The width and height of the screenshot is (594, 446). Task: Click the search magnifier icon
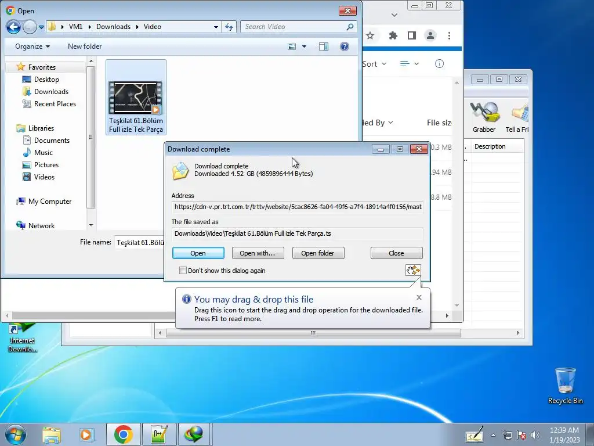[350, 27]
